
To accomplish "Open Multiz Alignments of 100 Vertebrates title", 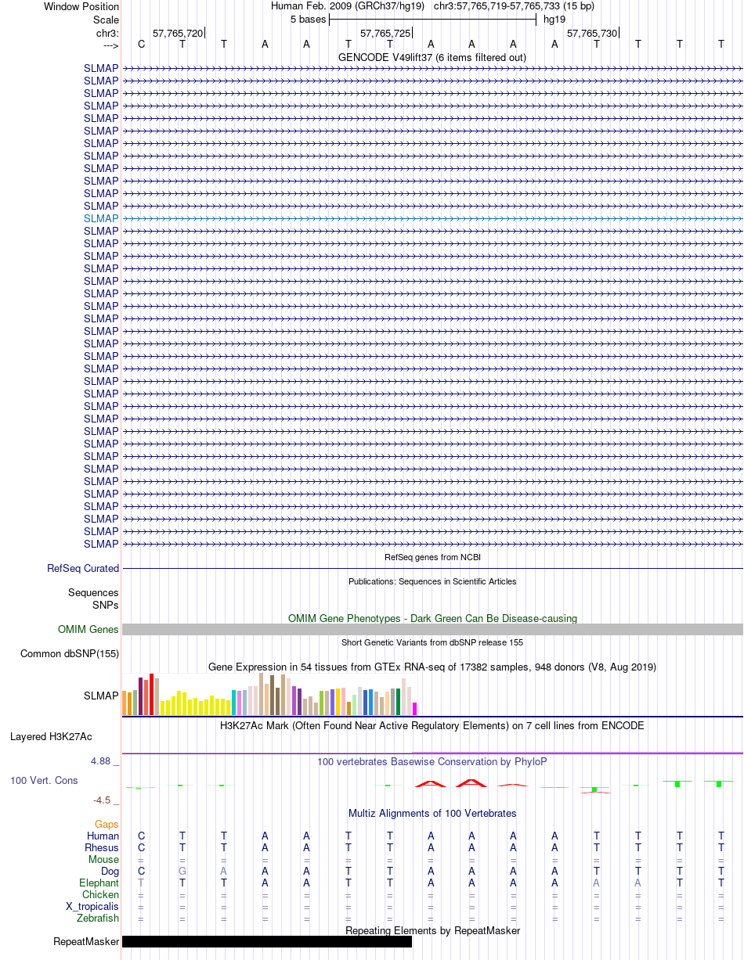I will click(x=432, y=814).
